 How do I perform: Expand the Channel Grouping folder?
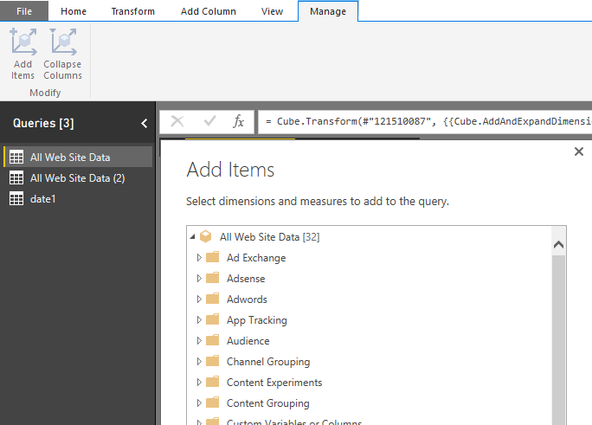tap(199, 362)
